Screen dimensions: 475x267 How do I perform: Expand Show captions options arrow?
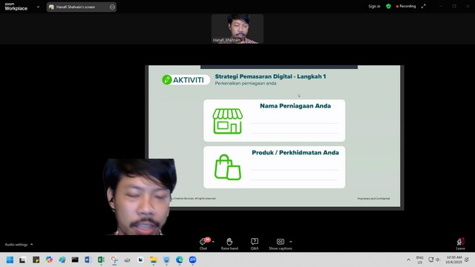pyautogui.click(x=291, y=242)
